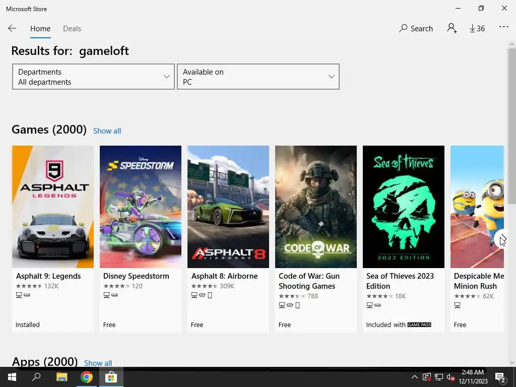Switch to the Deals tab

(x=72, y=29)
